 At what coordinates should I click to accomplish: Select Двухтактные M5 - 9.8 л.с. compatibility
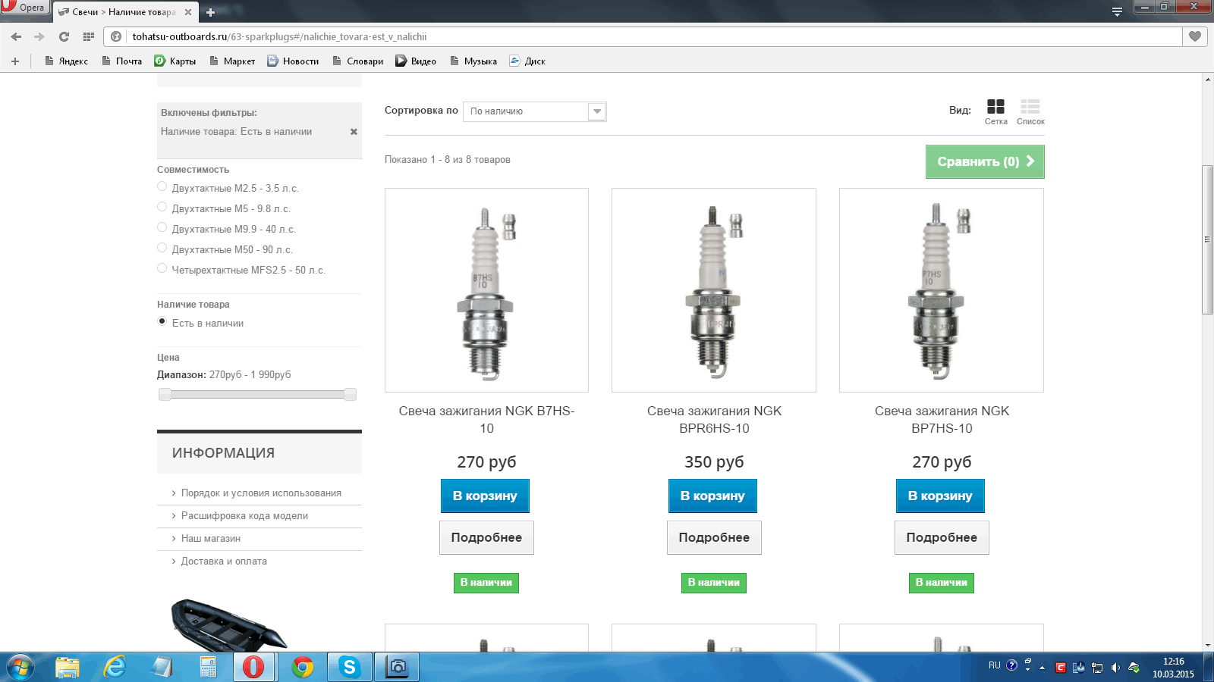pos(162,207)
